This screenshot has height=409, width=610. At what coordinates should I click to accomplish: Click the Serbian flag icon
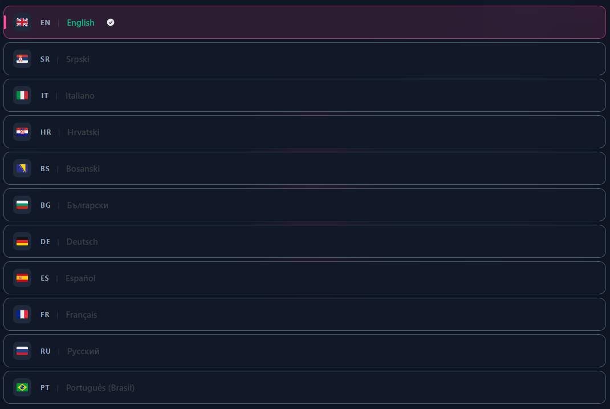tap(22, 59)
